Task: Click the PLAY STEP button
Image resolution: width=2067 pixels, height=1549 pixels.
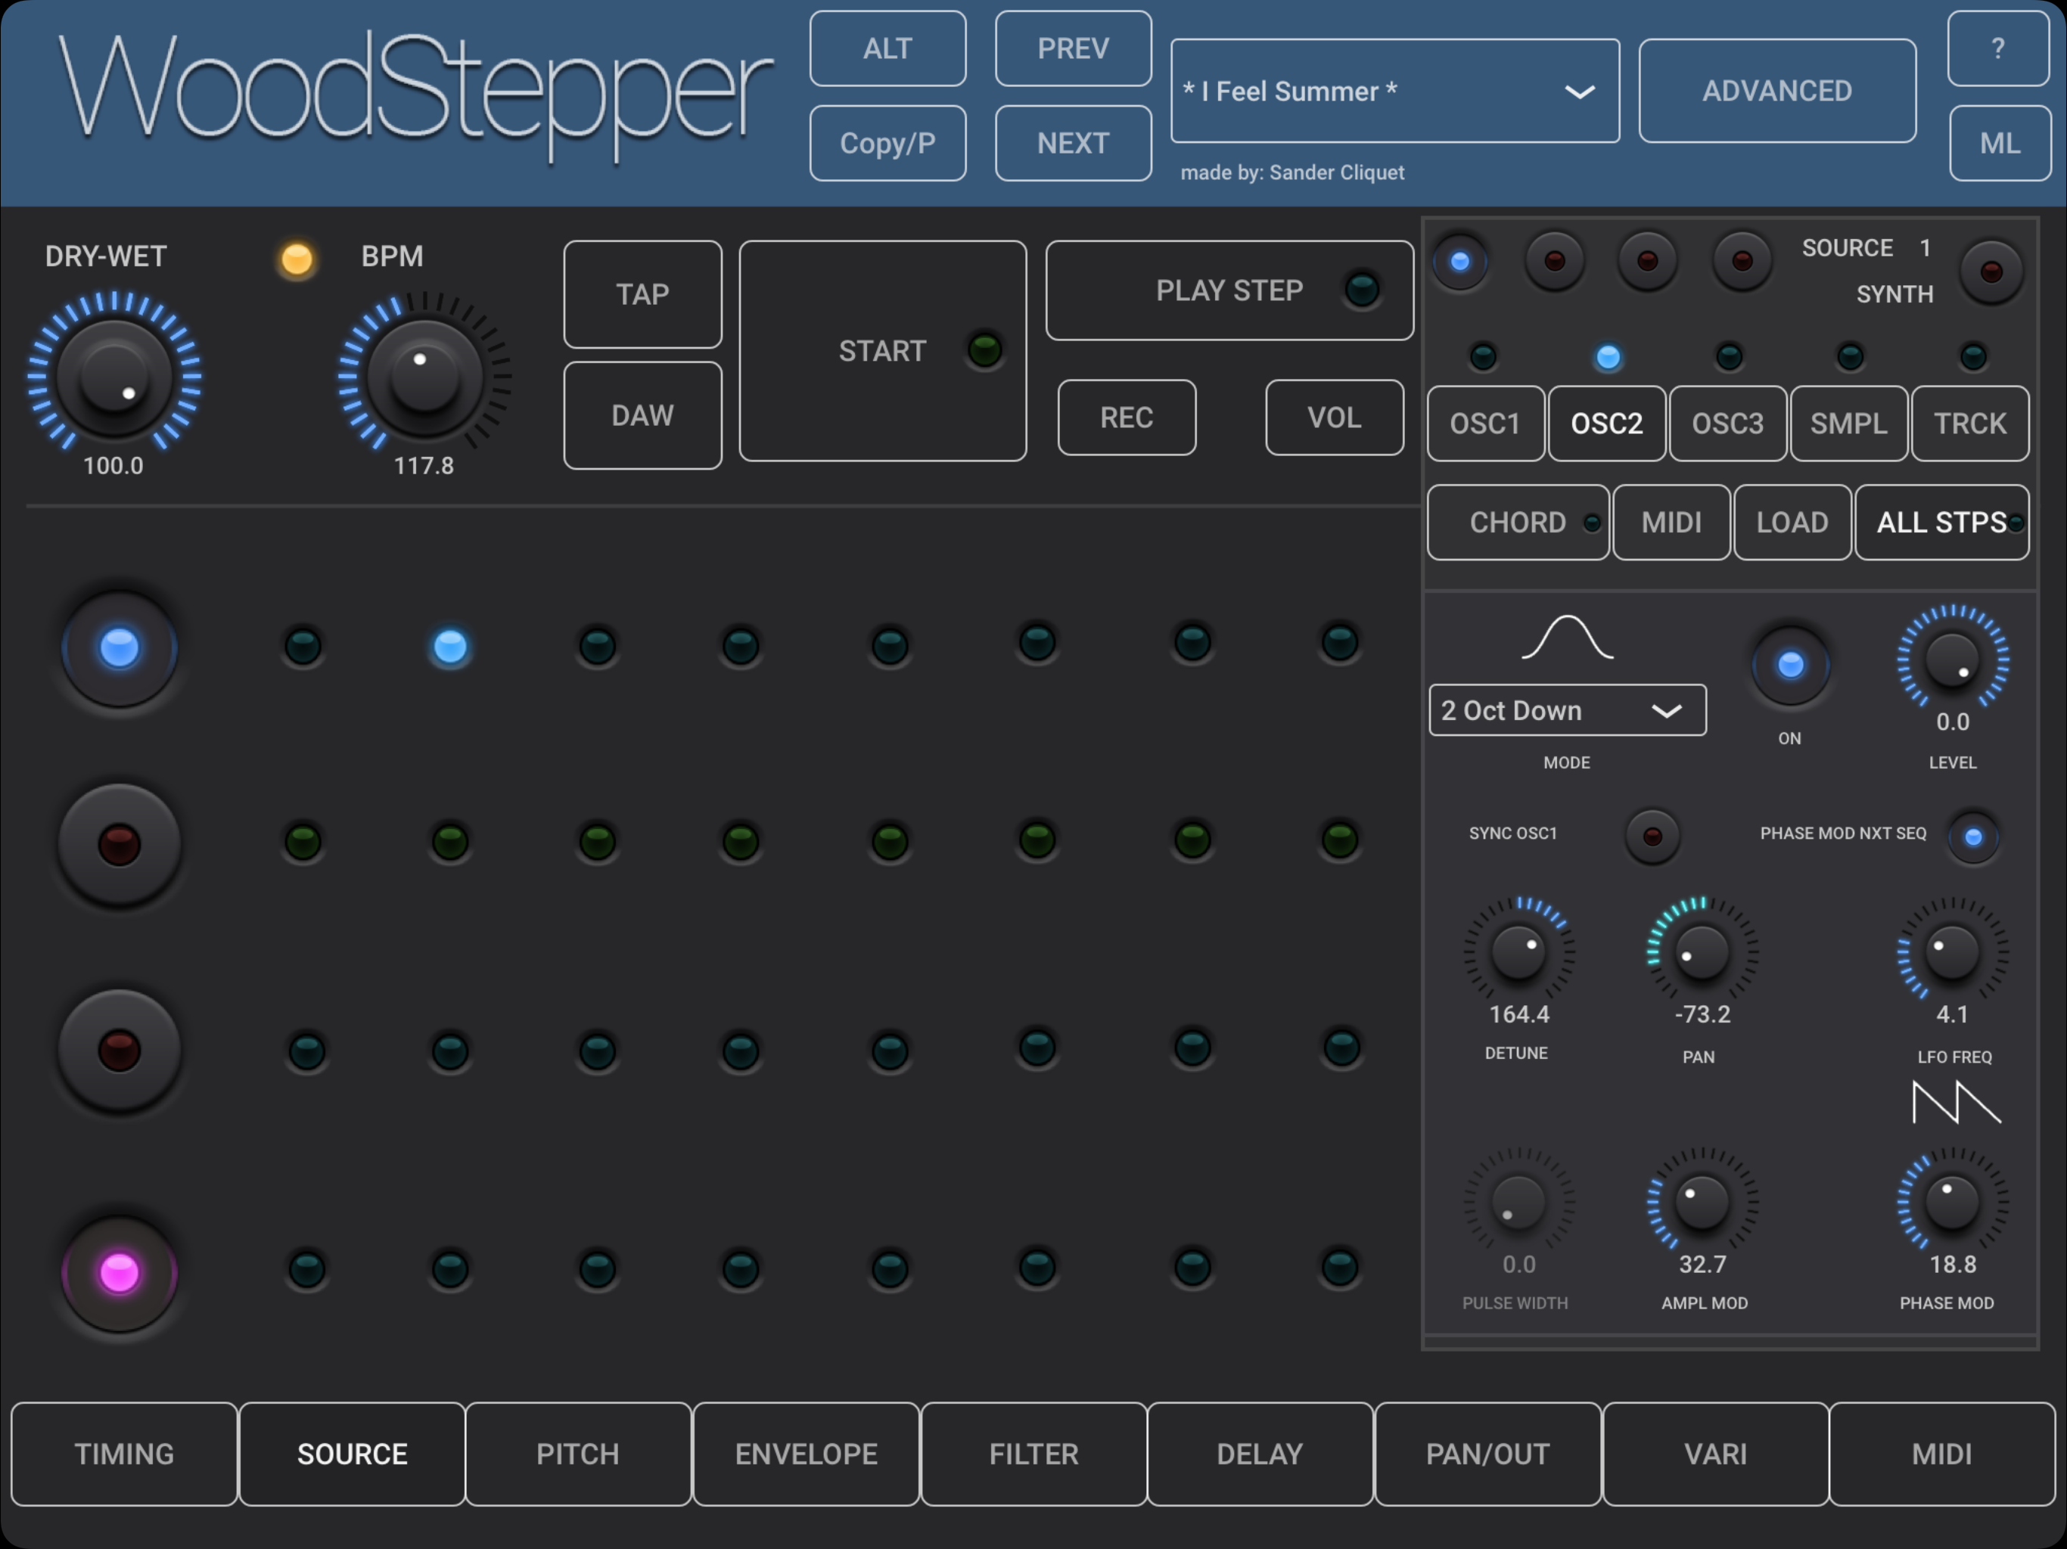Action: [1228, 290]
